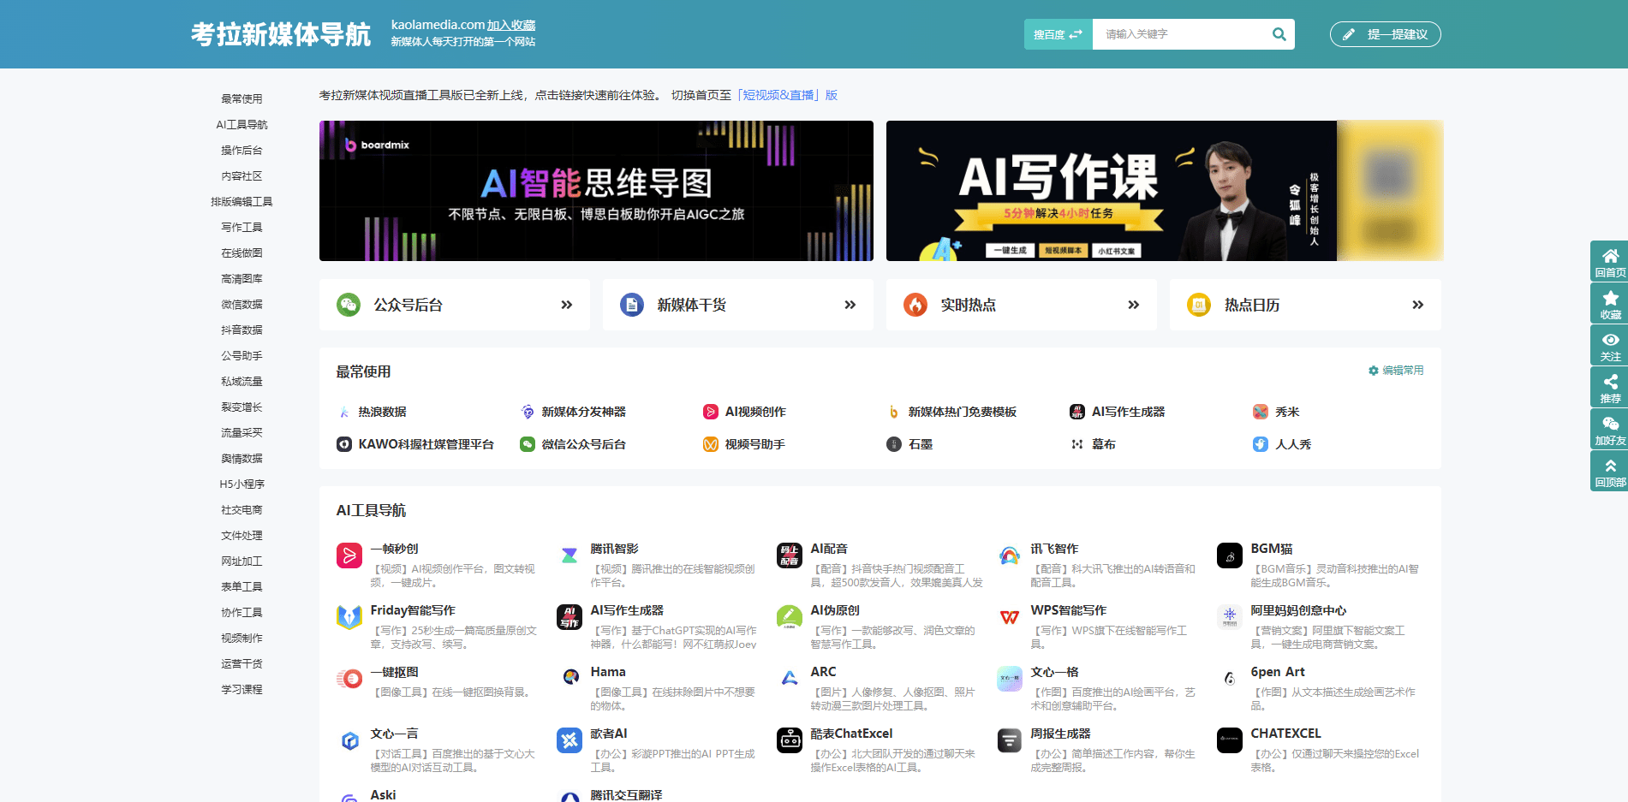Select H5小程序 in left sidebar

click(x=242, y=484)
